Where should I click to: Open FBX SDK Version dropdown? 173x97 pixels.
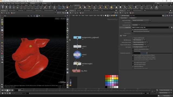[x=139, y=40]
